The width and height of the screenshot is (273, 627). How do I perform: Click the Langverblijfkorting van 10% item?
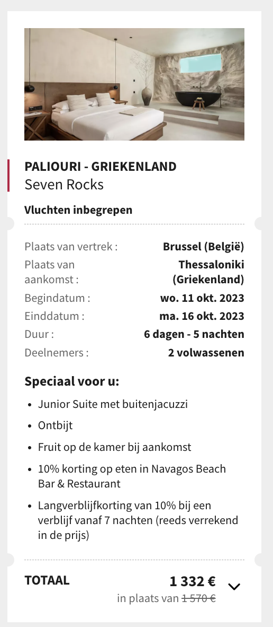[138, 520]
